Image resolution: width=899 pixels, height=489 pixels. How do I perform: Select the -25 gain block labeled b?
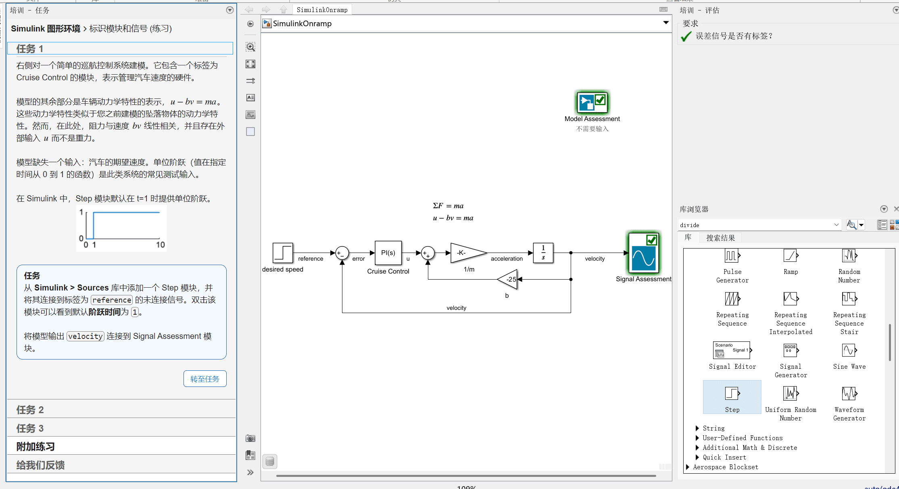507,279
